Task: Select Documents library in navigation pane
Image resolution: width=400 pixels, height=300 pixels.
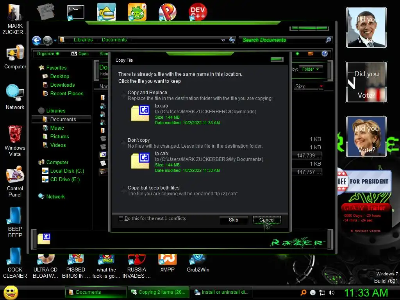Action: tap(61, 119)
